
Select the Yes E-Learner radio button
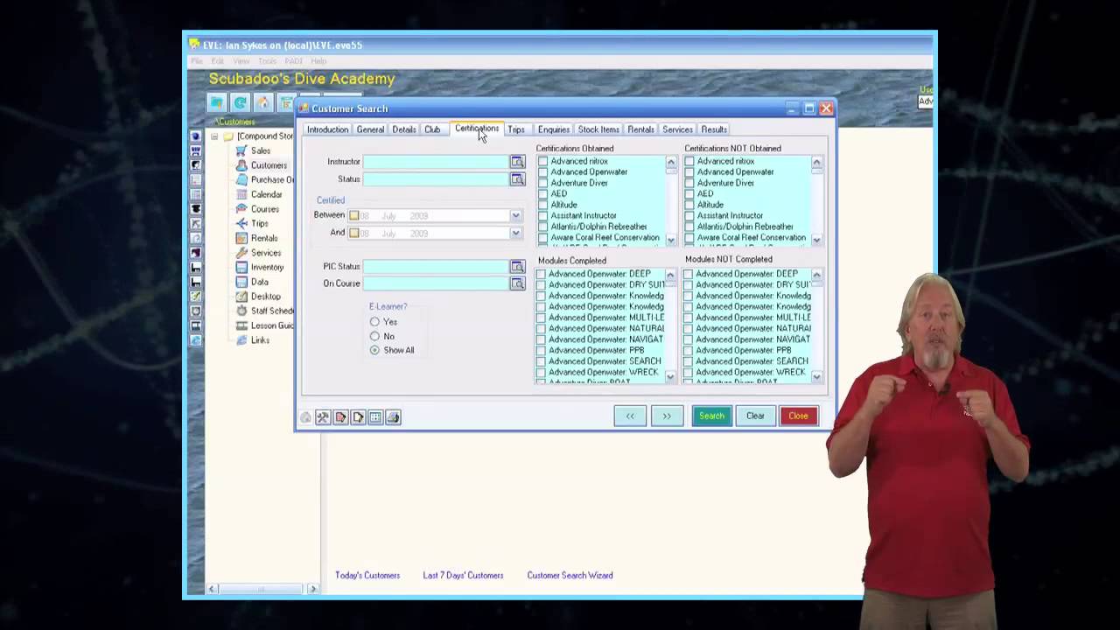point(374,322)
